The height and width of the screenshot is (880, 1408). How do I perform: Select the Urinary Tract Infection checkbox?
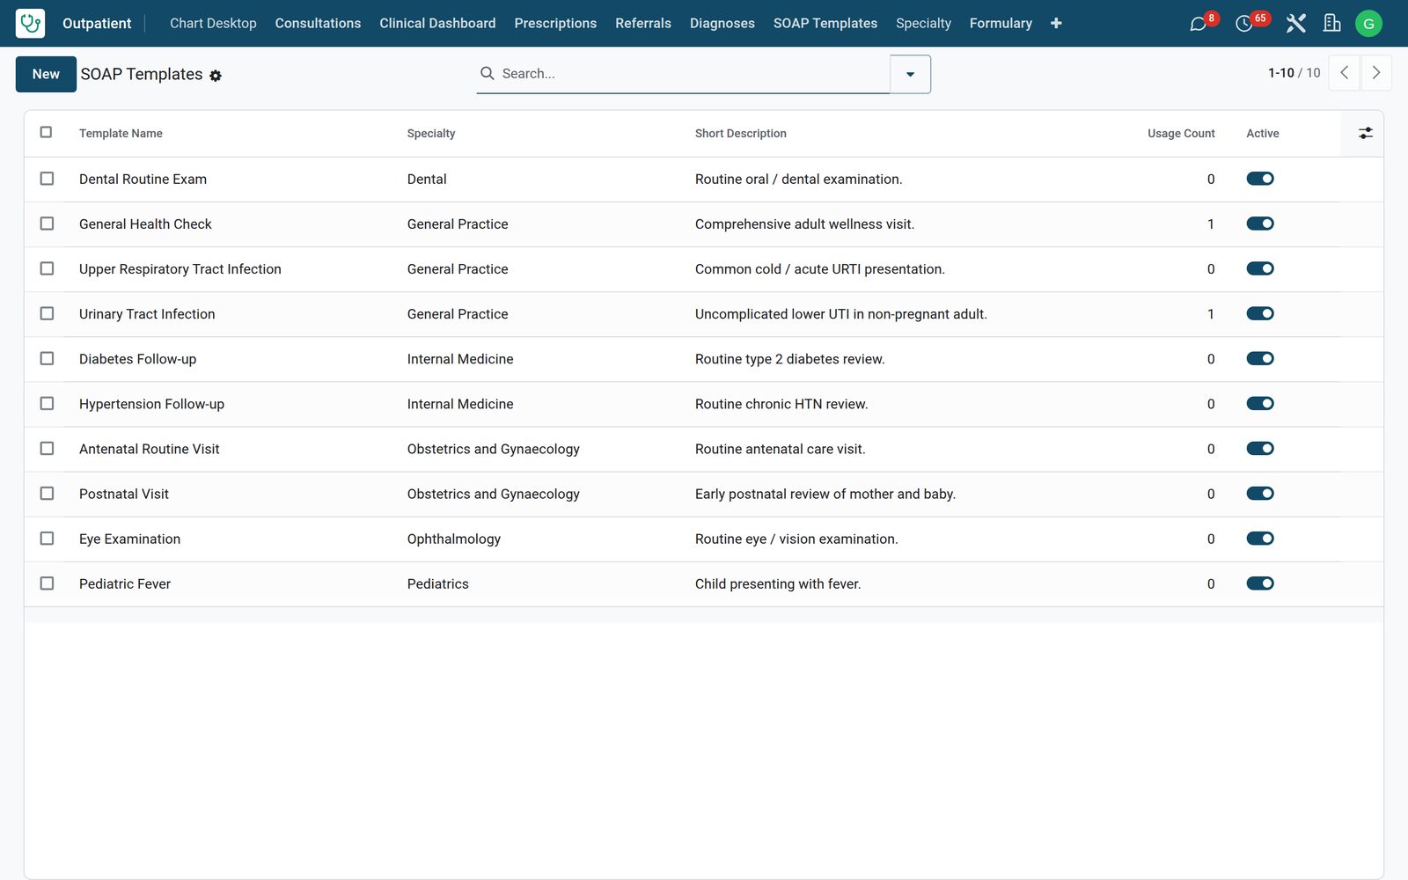[47, 313]
